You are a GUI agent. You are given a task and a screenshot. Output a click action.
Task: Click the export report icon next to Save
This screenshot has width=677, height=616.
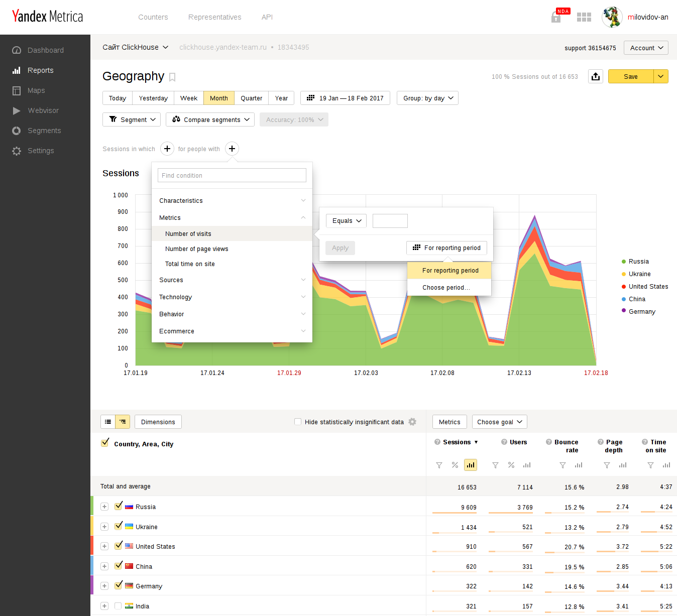[x=596, y=76]
